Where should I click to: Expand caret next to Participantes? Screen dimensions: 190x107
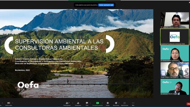72,103
